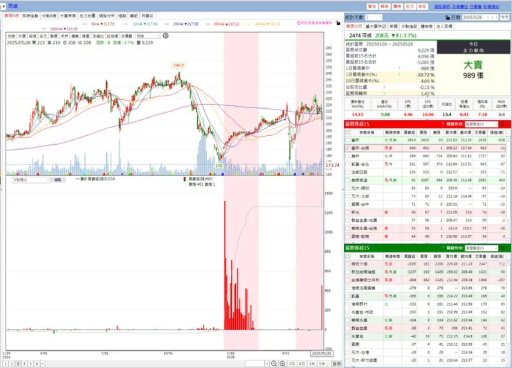Click the zoom in magnifier icon

tap(282, 363)
